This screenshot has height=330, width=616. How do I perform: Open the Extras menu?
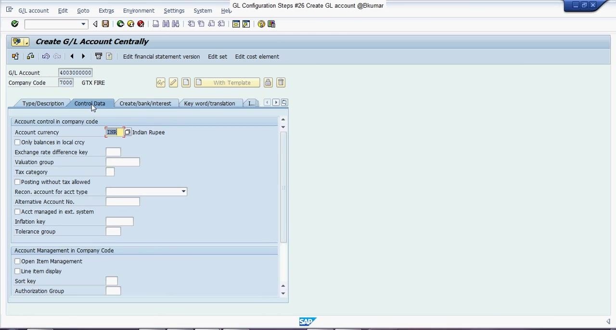[106, 11]
